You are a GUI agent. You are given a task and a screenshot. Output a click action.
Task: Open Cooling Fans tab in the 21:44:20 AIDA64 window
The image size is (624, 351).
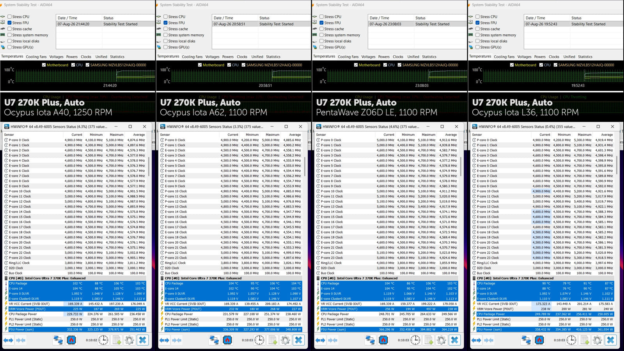36,57
